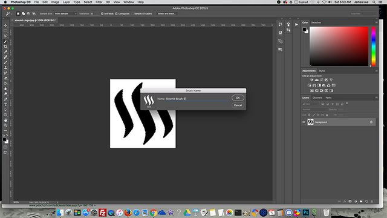Add a Vibrance adjustment
The height and width of the screenshot is (218, 387).
pyautogui.click(x=331, y=80)
